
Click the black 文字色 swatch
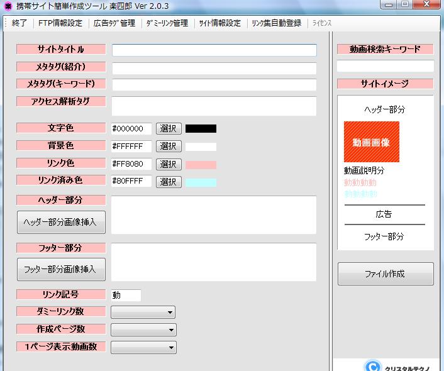click(x=201, y=128)
